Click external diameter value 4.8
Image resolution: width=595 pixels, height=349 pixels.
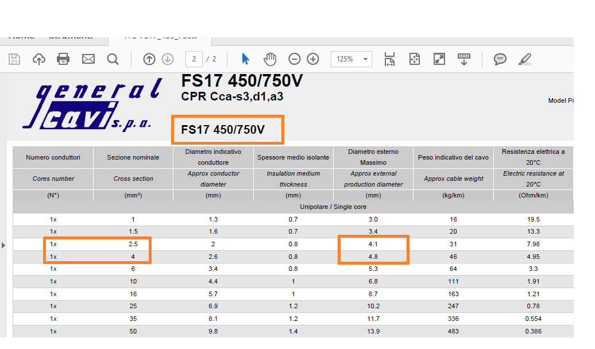pos(373,257)
